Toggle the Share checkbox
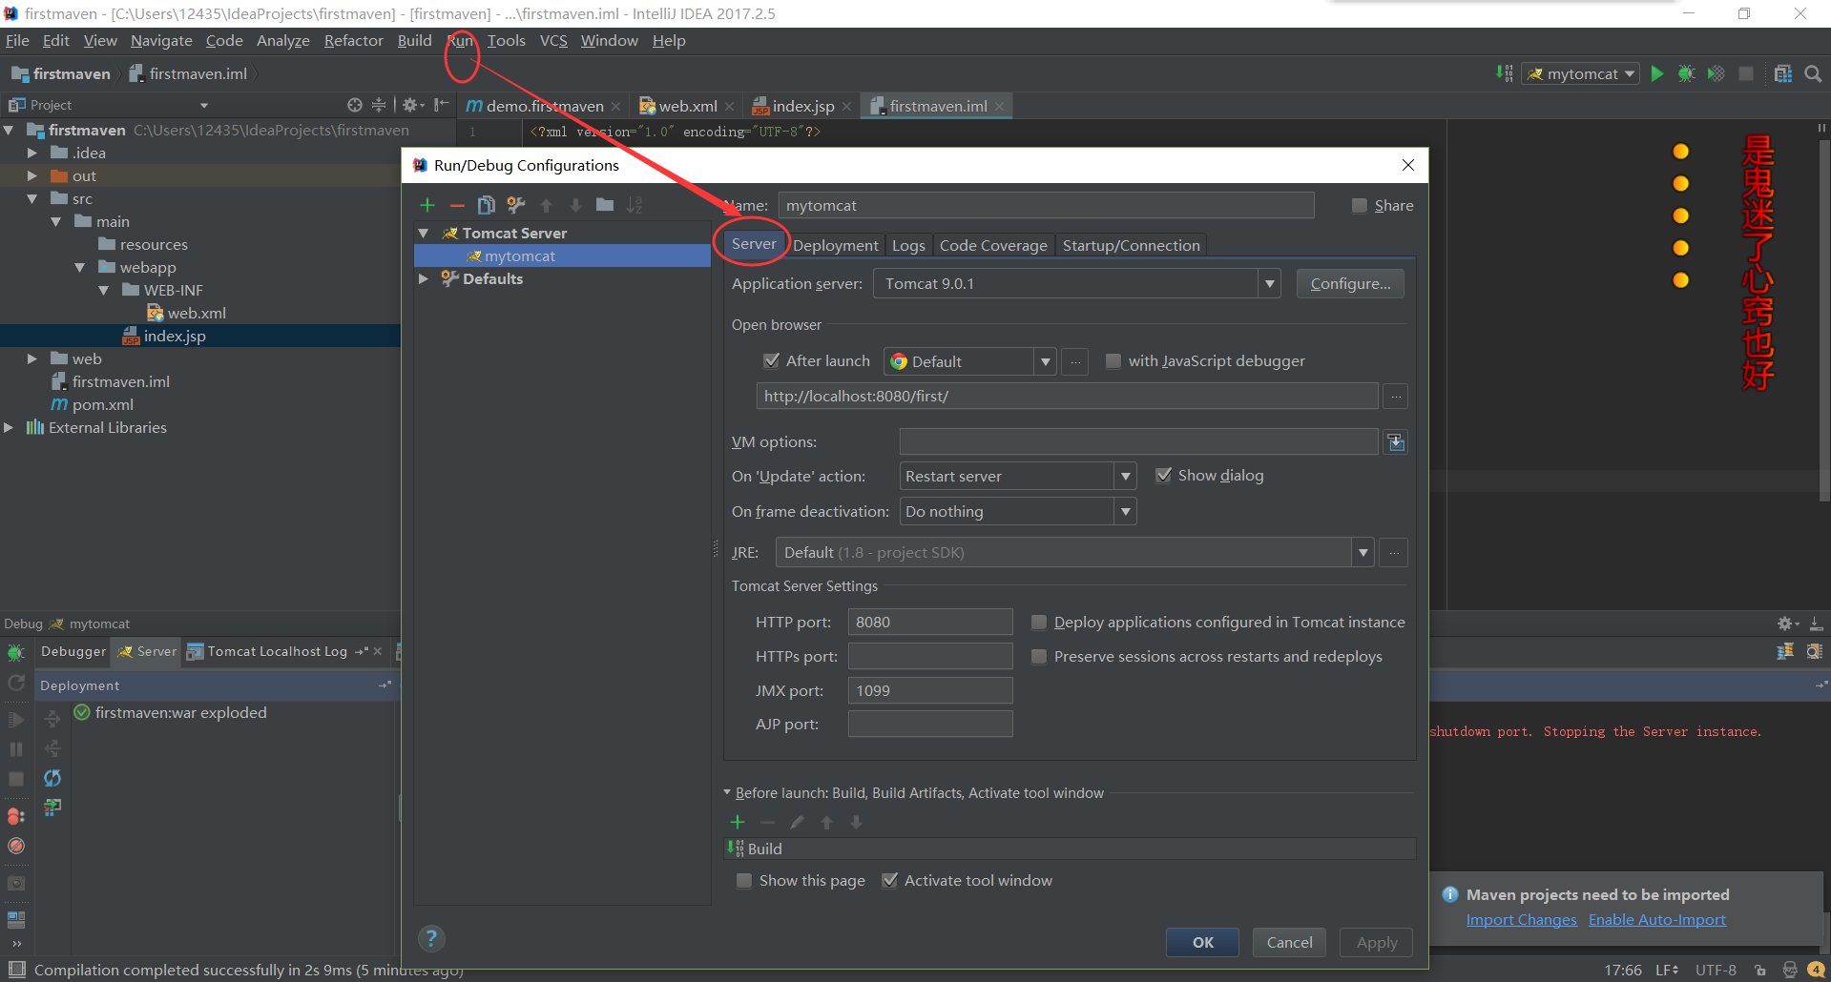This screenshot has width=1831, height=982. 1360,206
